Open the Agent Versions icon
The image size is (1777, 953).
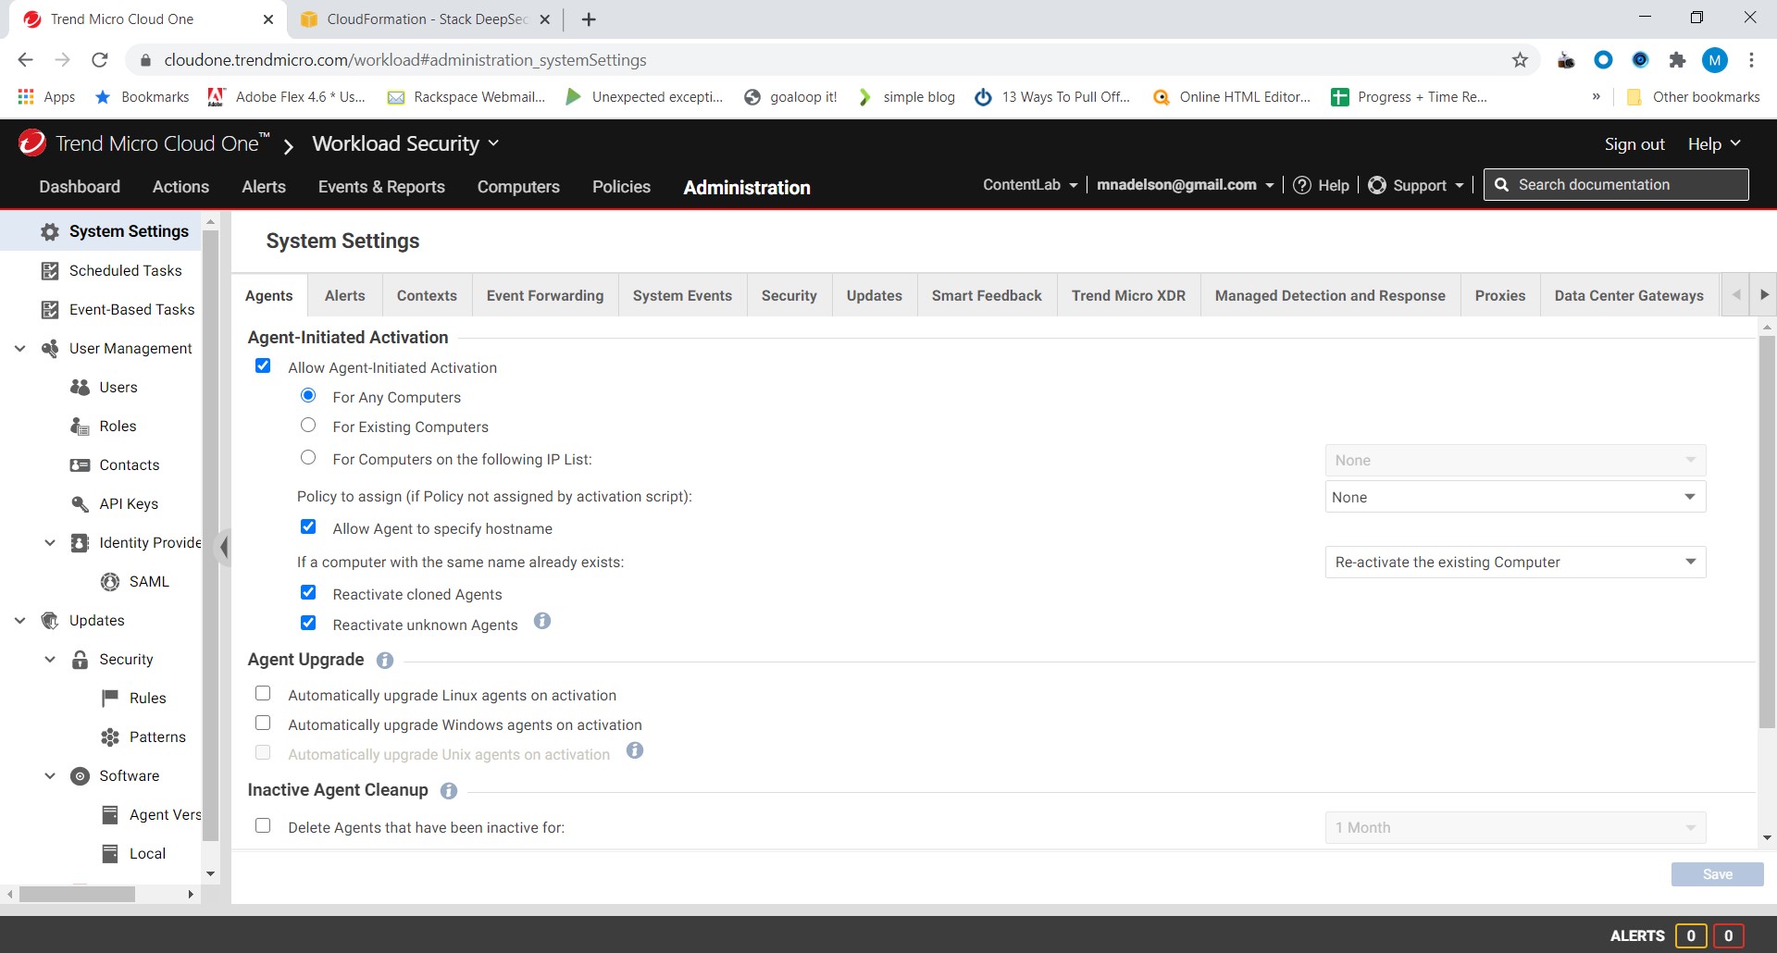point(110,814)
